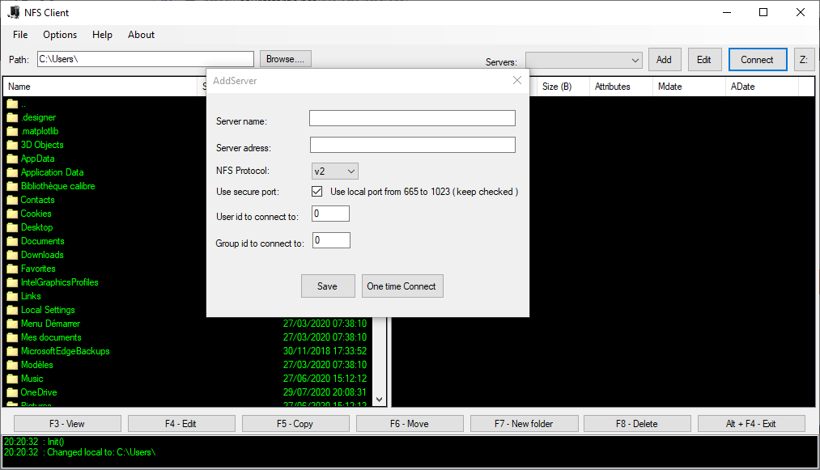Click the F7 - New folder button
Image resolution: width=820 pixels, height=470 pixels.
click(x=524, y=424)
